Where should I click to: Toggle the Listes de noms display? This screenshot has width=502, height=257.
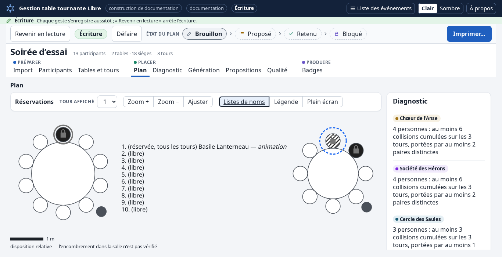coord(244,102)
